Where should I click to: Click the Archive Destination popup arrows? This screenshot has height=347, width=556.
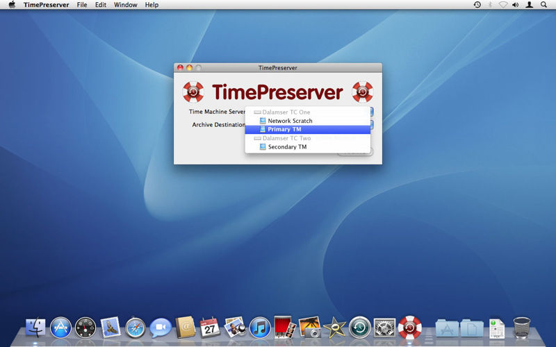[x=372, y=125]
